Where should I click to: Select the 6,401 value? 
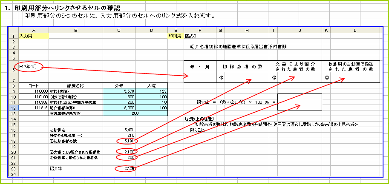(x=129, y=130)
